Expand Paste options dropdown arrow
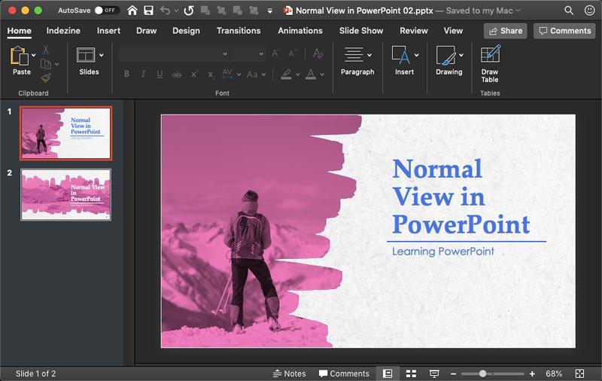 (34, 55)
